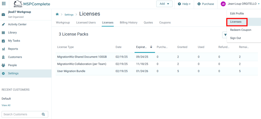Screen dimensions: 261x119
Task: Click the Search Customers input field
Action: pyautogui.click(x=25, y=114)
